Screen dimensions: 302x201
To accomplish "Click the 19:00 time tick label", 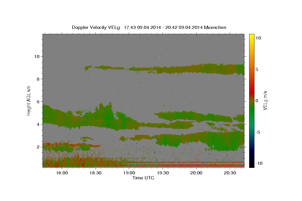I will coord(129,173).
